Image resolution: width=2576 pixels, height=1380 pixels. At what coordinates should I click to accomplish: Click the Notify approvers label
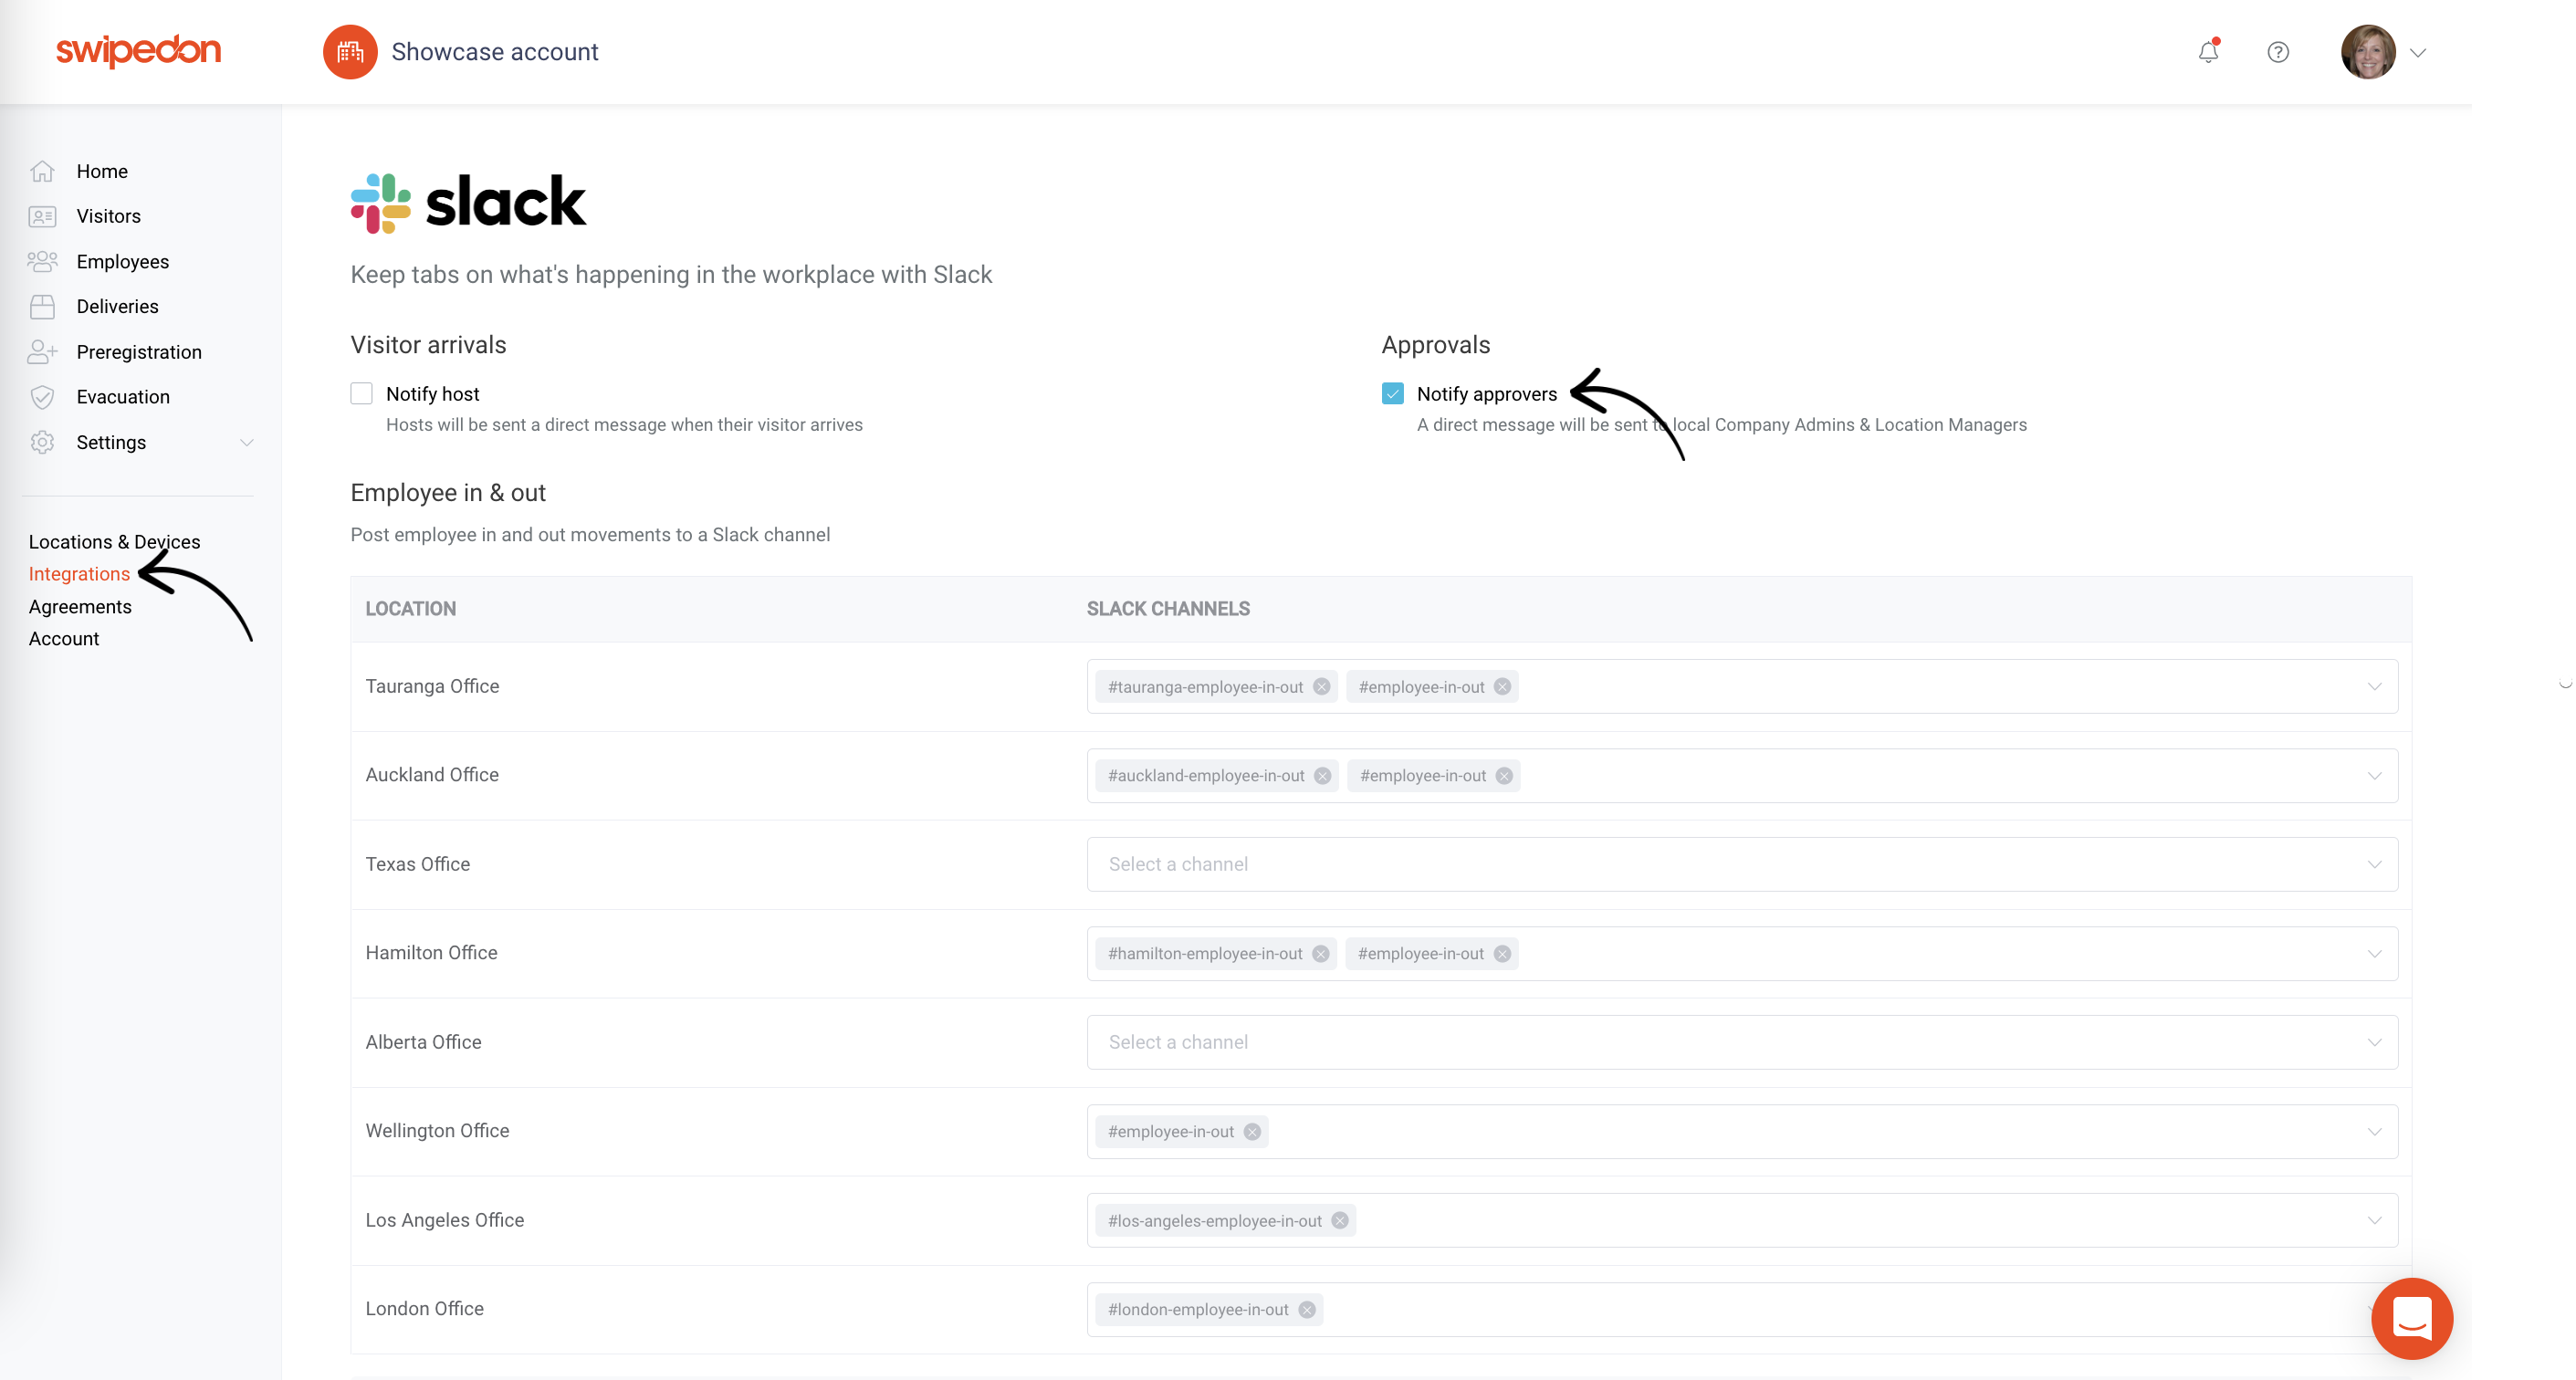click(1487, 394)
